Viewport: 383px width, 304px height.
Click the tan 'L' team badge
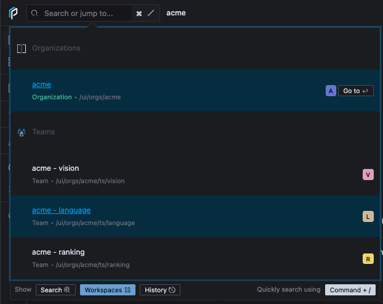coord(368,216)
